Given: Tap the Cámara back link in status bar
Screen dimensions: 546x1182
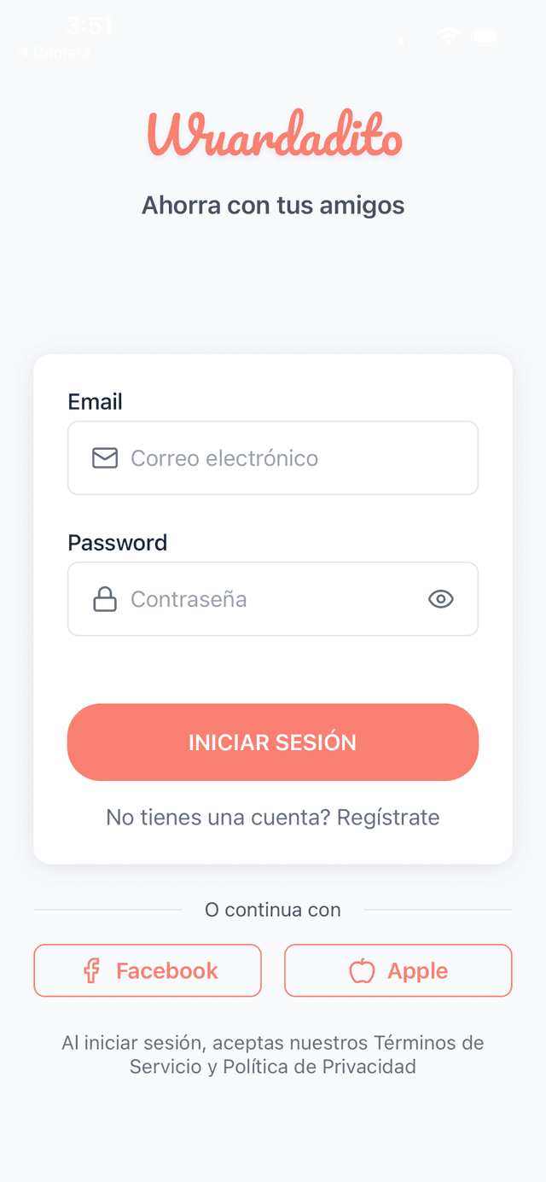Looking at the screenshot, I should pyautogui.click(x=55, y=51).
